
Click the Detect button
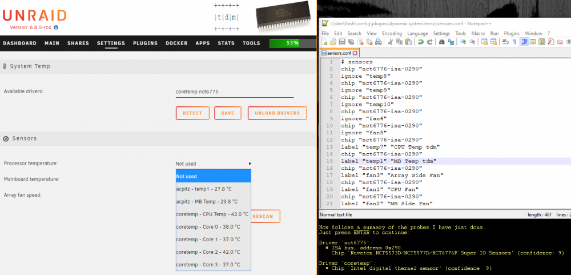[192, 113]
